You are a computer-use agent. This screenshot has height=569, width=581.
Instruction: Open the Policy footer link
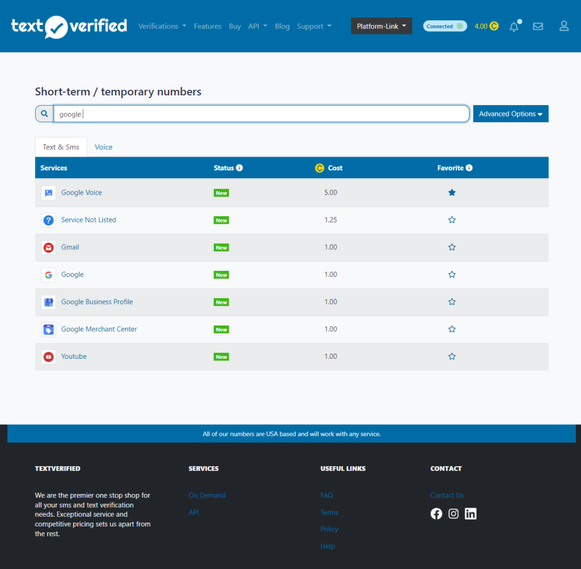[x=329, y=529]
